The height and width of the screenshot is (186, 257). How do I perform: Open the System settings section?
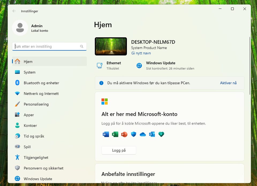(49, 72)
